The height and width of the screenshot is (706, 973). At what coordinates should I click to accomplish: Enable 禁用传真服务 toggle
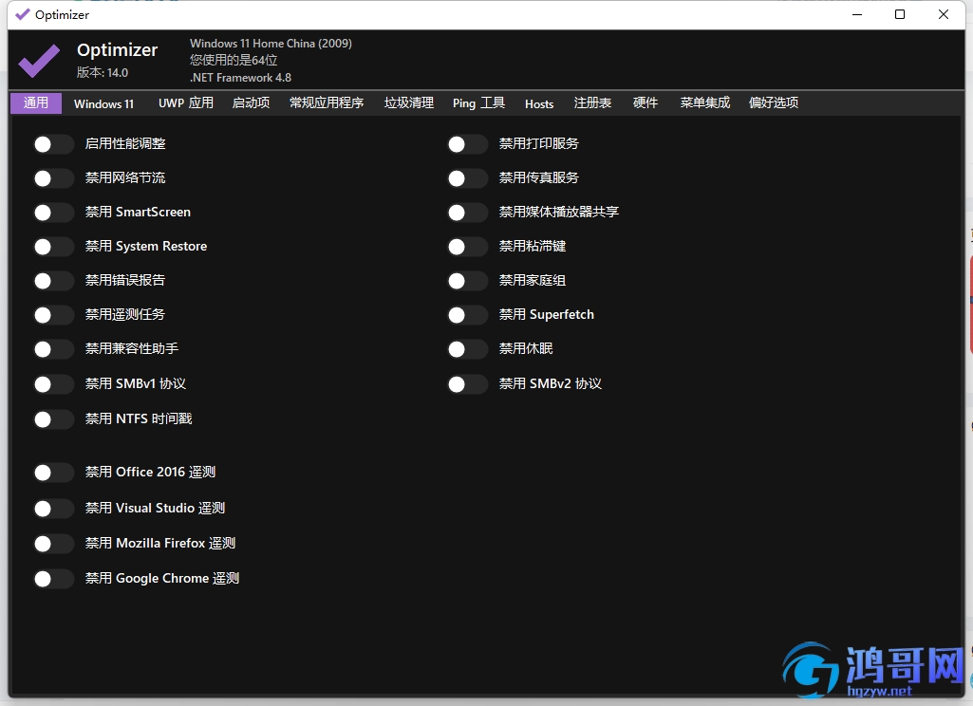point(467,178)
